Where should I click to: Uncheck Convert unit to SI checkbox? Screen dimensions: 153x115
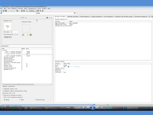(x=4, y=93)
